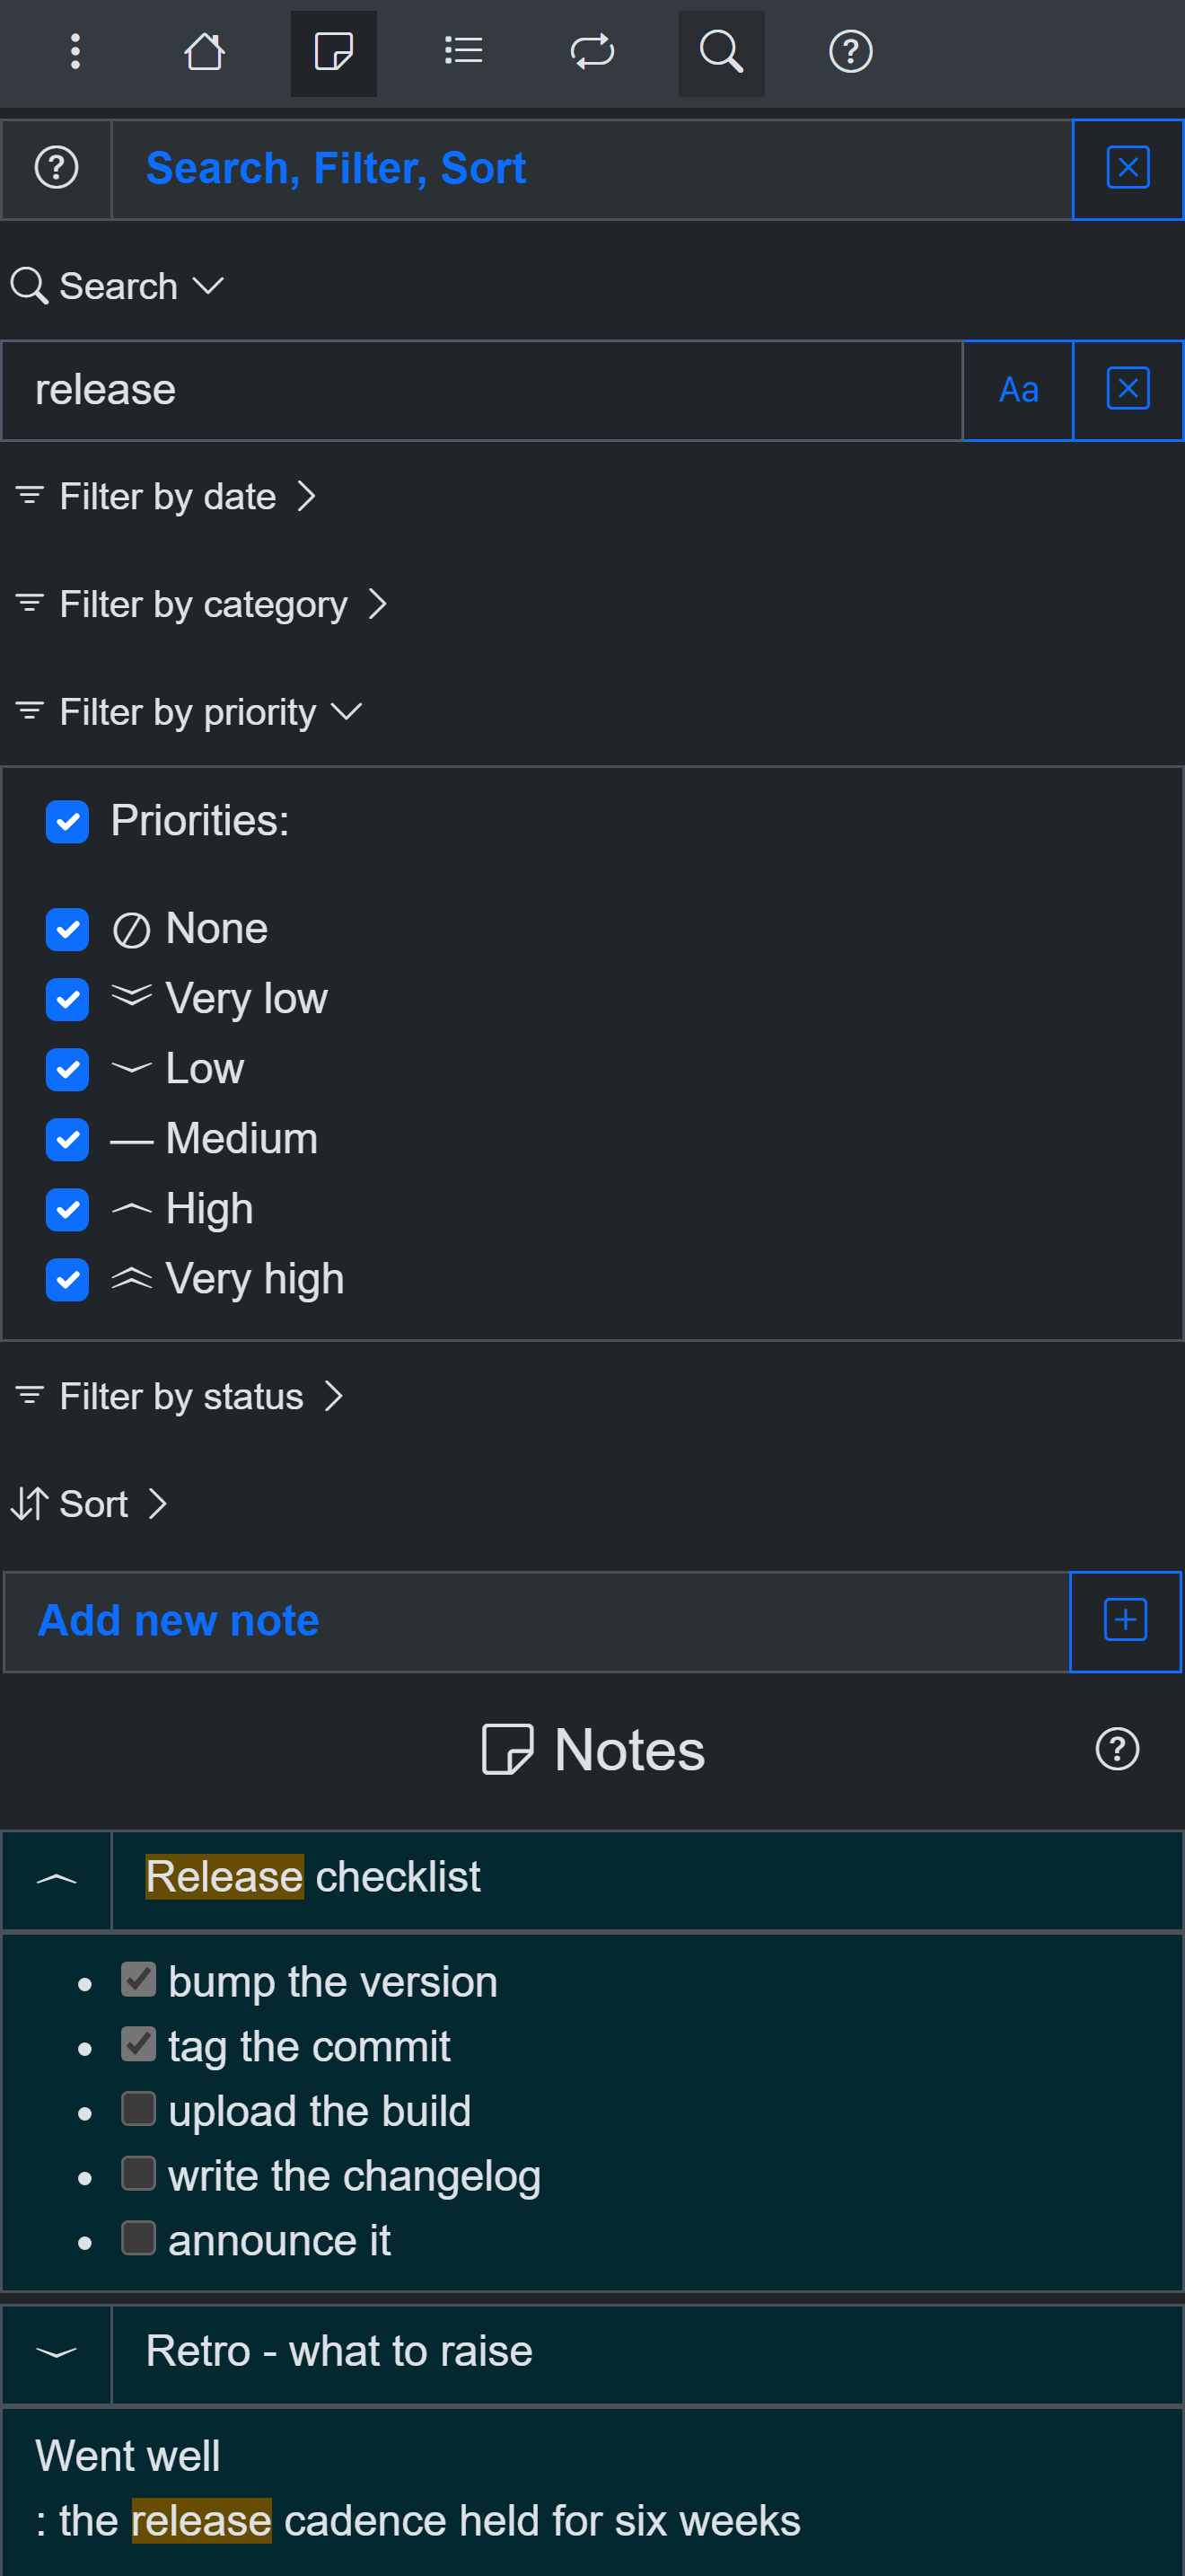This screenshot has width=1185, height=2576.
Task: Go to the Home screen icon
Action: coord(204,52)
